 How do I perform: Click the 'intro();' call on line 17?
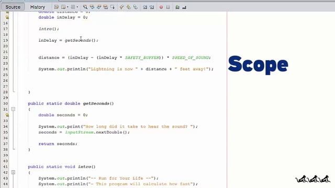[x=49, y=29]
